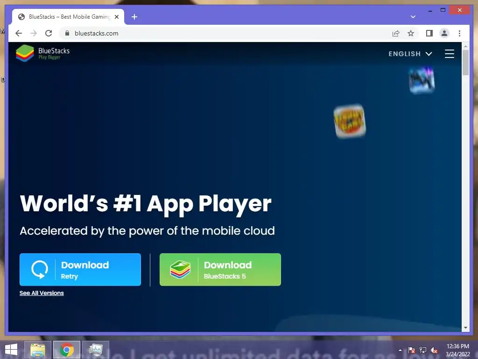
Task: Expand the ENGLISH language dropdown
Action: pyautogui.click(x=410, y=54)
